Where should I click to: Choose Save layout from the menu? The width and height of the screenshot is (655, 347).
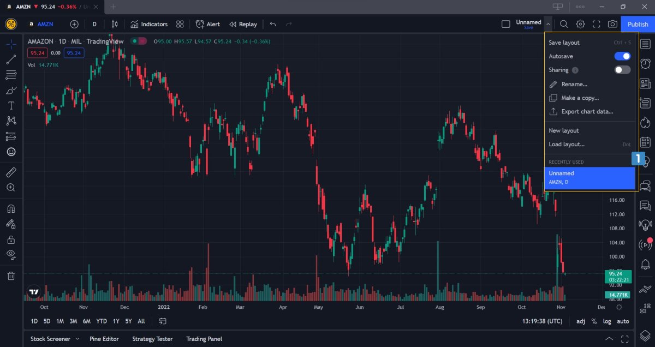tap(591, 43)
